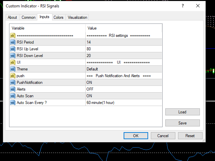Select the RSI Period variable name

(25, 42)
